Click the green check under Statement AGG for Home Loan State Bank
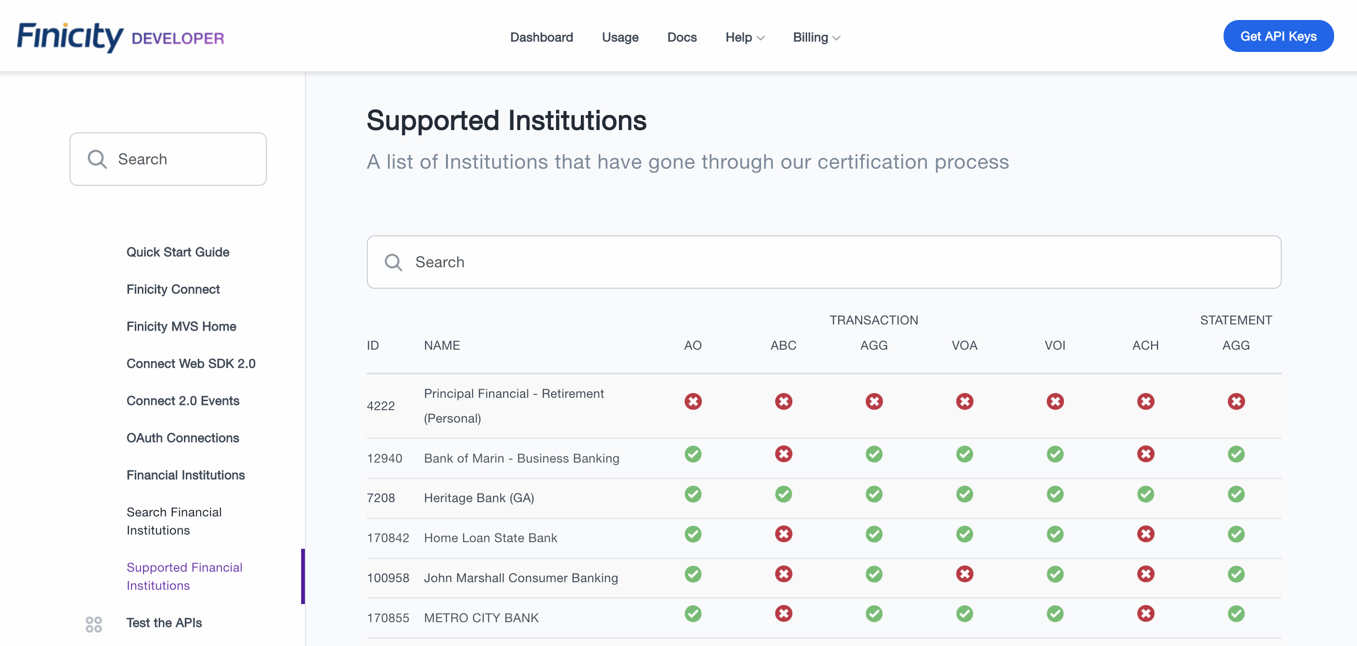 pyautogui.click(x=1236, y=535)
